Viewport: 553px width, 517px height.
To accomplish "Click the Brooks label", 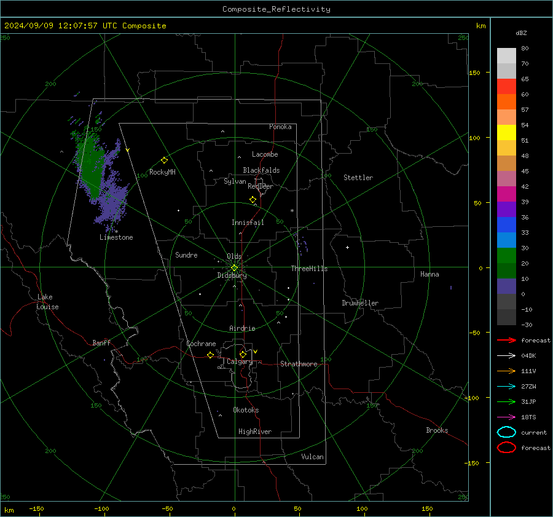I will point(437,430).
